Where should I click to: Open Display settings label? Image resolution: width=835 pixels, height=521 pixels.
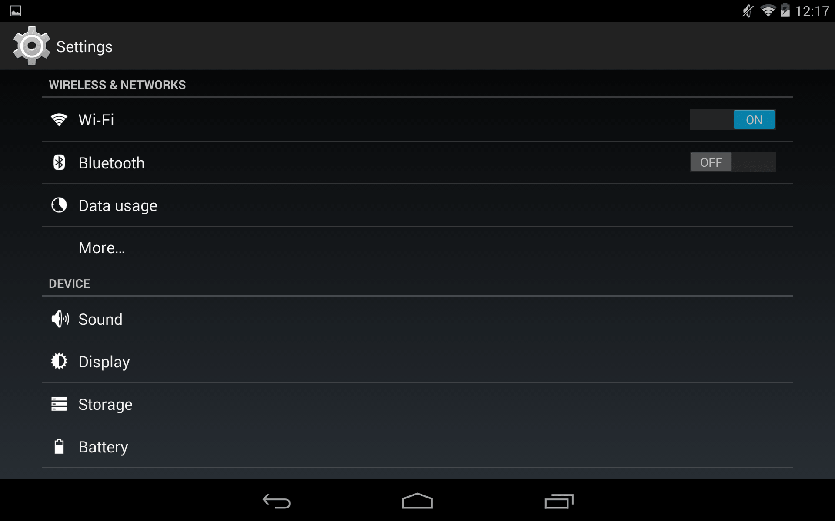tap(104, 362)
